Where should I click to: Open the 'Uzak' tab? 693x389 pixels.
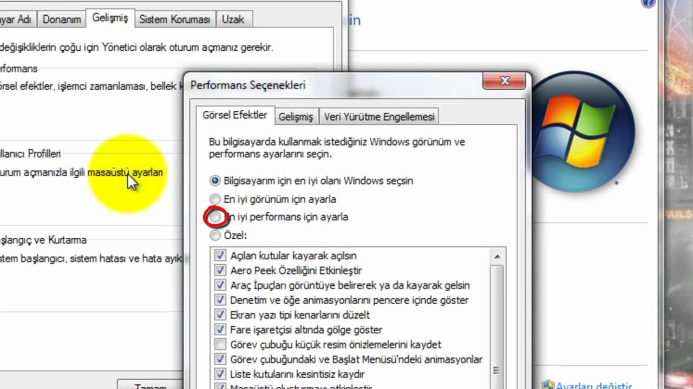[x=233, y=19]
